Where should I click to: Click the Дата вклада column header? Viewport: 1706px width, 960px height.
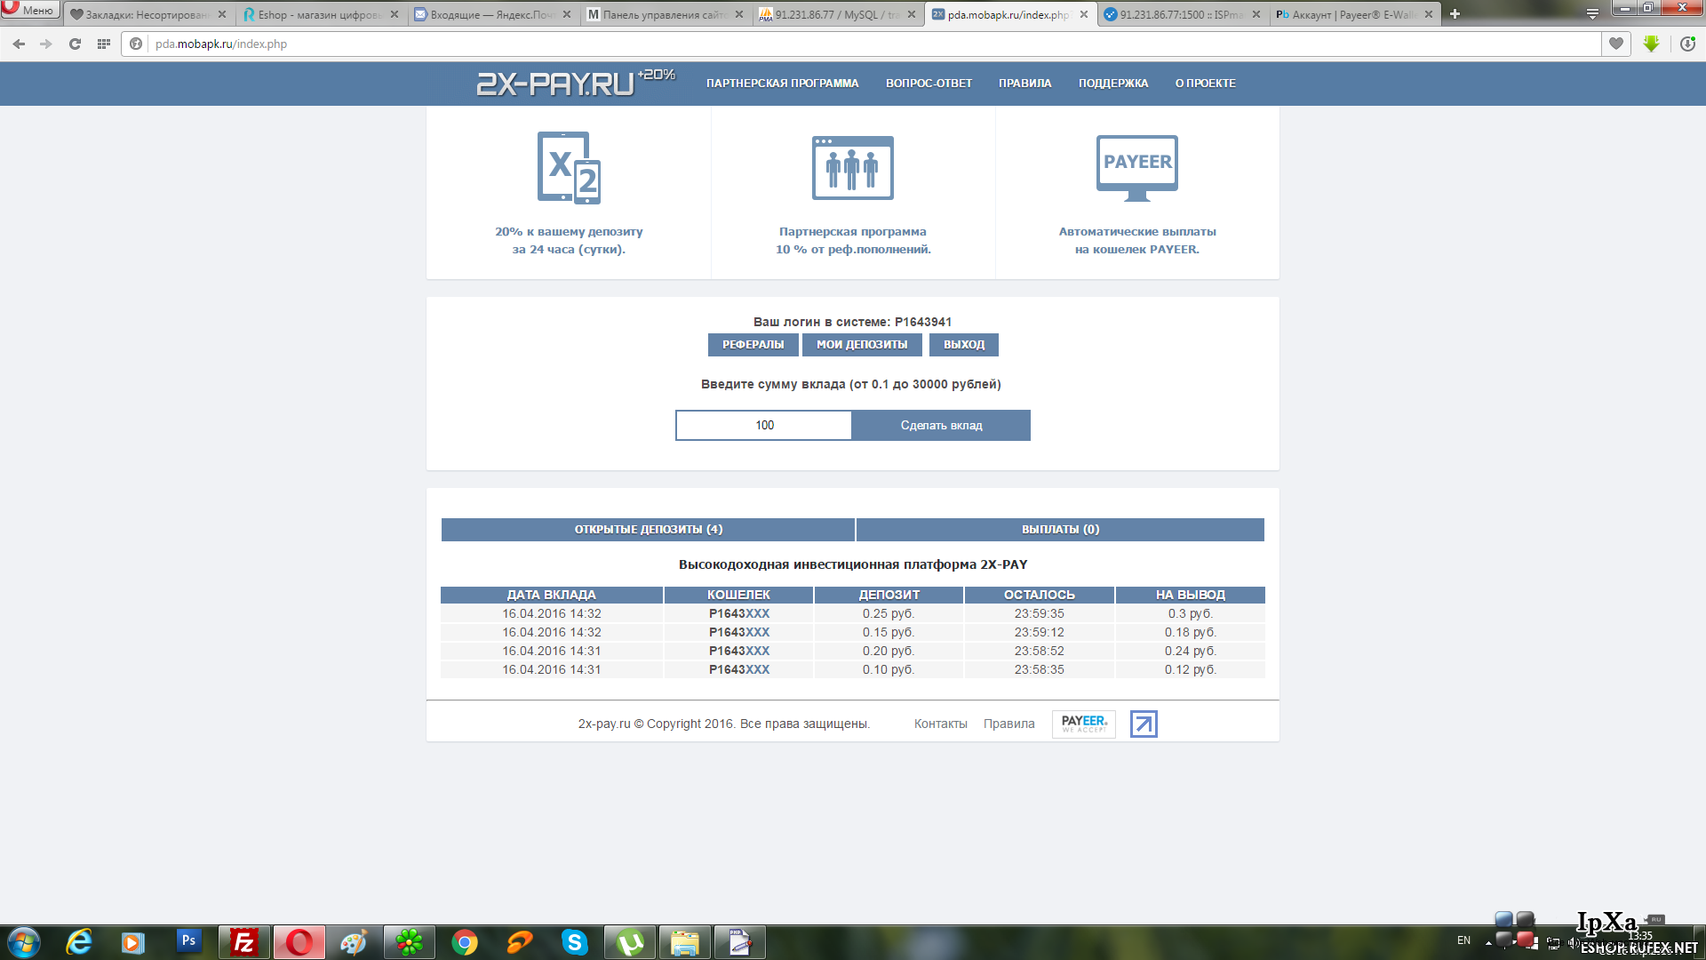(x=552, y=595)
